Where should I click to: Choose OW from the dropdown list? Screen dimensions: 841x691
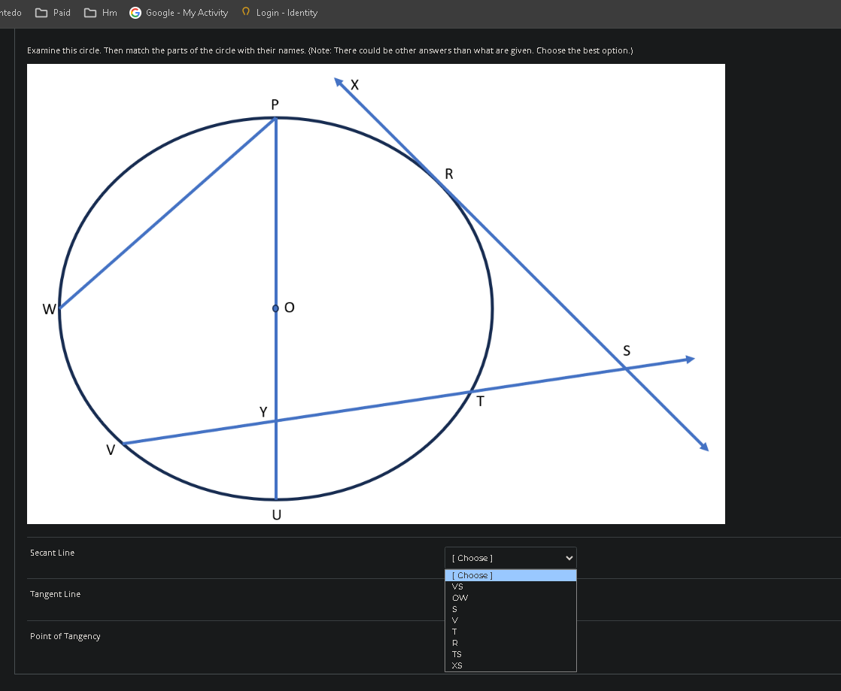(x=511, y=598)
